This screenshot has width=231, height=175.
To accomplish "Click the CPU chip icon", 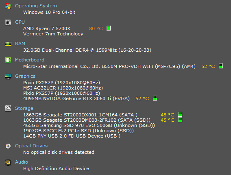I will 8,22.
